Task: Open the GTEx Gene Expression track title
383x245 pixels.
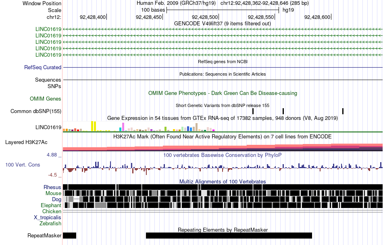Action: (x=223, y=118)
